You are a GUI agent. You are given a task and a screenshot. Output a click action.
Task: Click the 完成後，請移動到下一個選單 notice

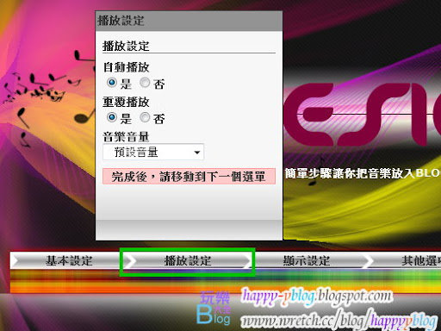coord(189,176)
